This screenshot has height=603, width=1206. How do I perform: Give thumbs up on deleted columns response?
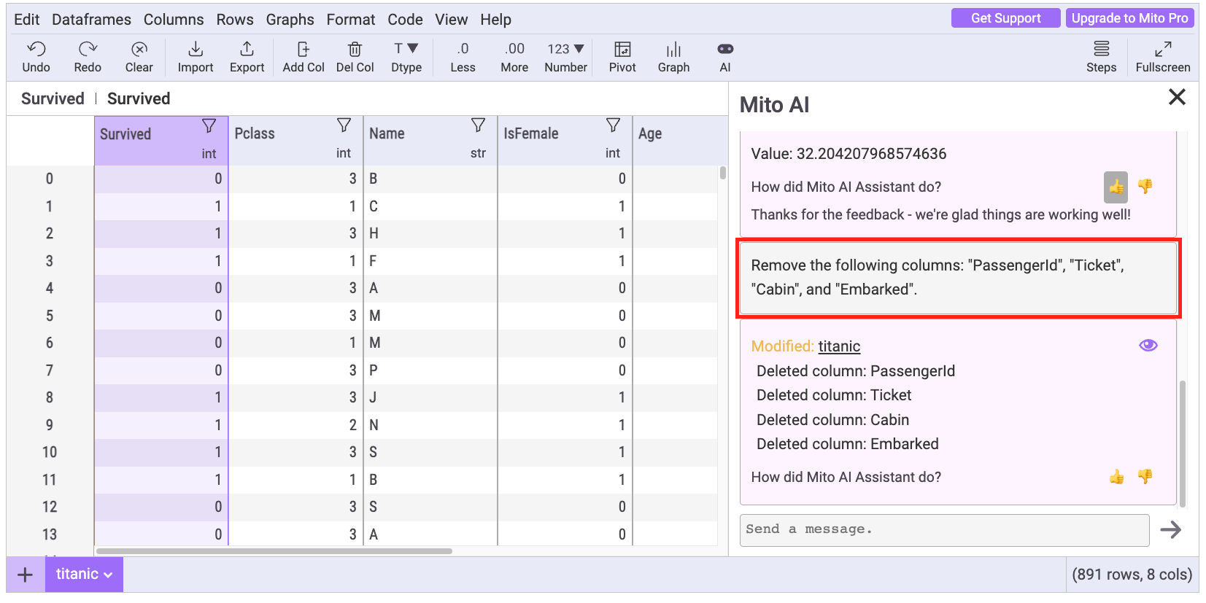(1116, 477)
